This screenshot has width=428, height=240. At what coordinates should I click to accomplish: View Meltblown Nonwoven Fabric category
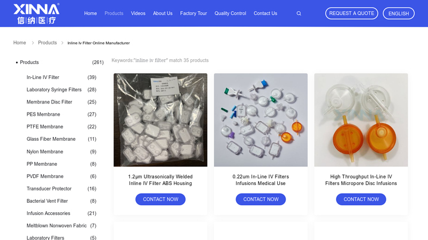(56, 226)
